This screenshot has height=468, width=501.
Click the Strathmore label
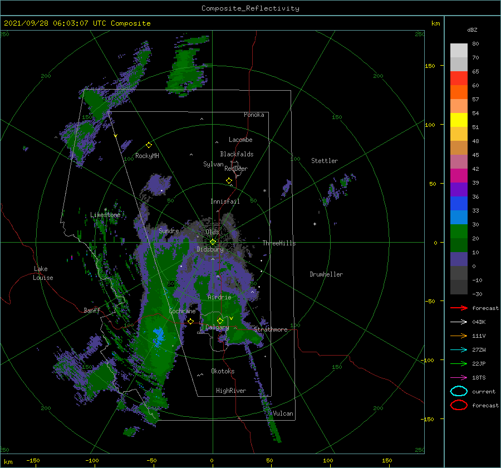click(271, 329)
